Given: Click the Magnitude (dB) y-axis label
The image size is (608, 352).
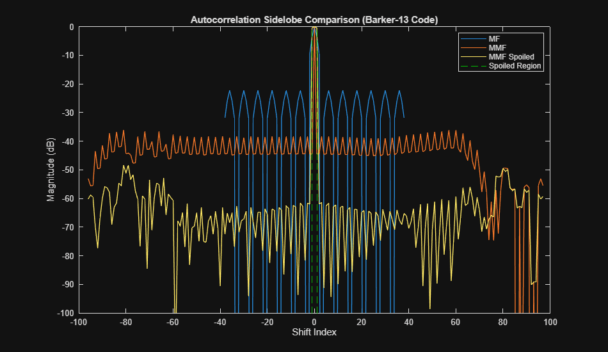Looking at the screenshot, I should pos(51,170).
